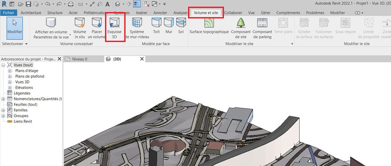Open the Fichier menu button
Viewport: 391px width, 166px height.
(x=8, y=13)
